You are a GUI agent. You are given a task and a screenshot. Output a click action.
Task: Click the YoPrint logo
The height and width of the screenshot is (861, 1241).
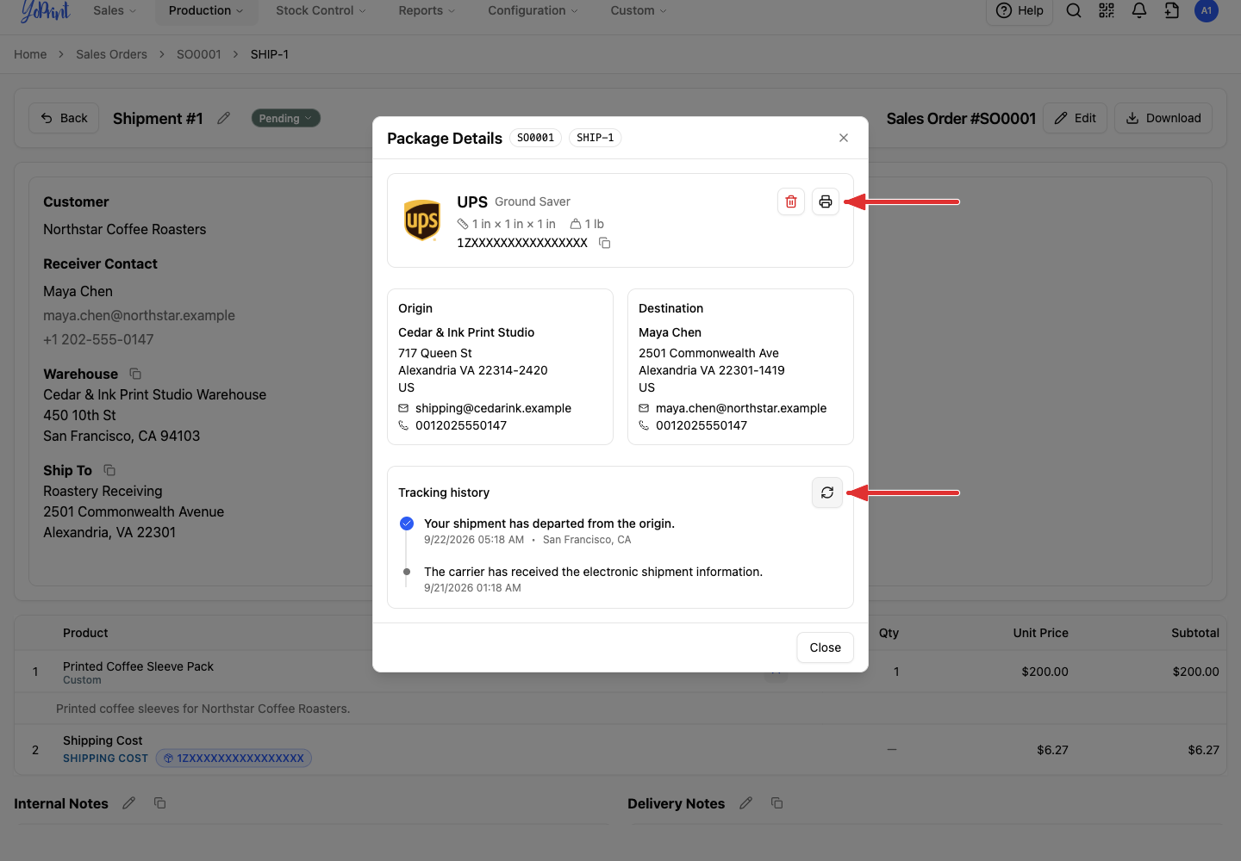(45, 10)
